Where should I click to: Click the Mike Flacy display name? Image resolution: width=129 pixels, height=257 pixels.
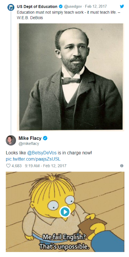30,138
